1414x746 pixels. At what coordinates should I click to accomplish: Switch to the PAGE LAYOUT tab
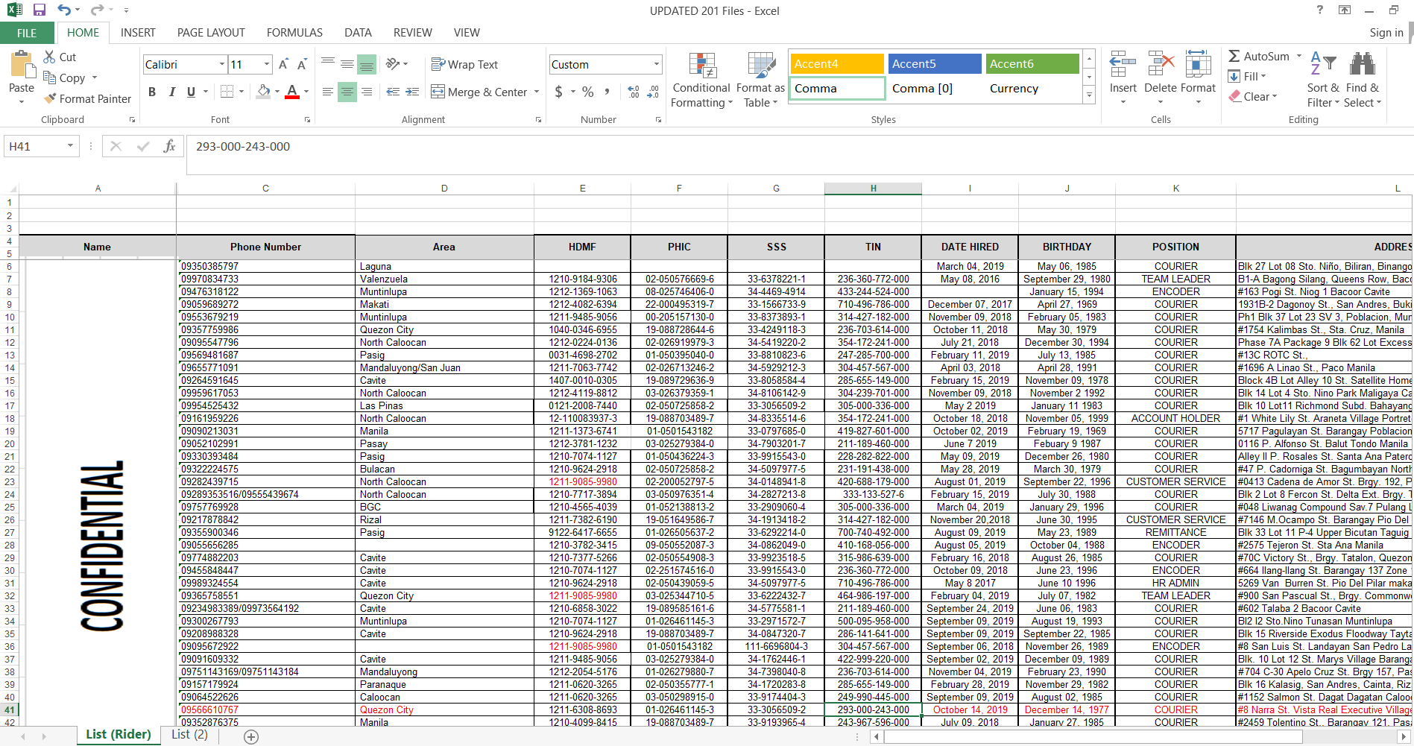point(211,33)
